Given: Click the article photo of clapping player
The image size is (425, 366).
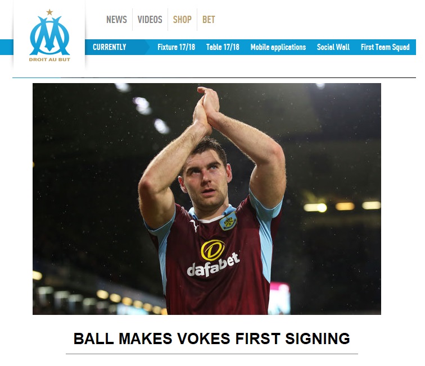Looking at the screenshot, I should (207, 199).
